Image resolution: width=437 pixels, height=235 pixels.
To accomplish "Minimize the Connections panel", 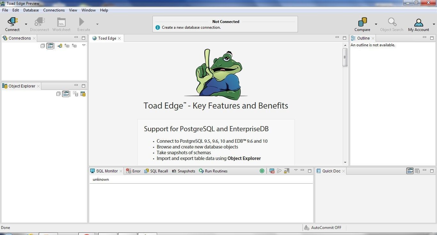I will [76, 37].
